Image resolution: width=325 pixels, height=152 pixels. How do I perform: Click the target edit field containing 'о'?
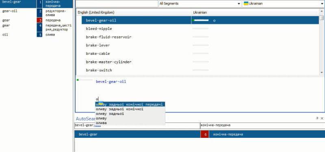point(97,99)
